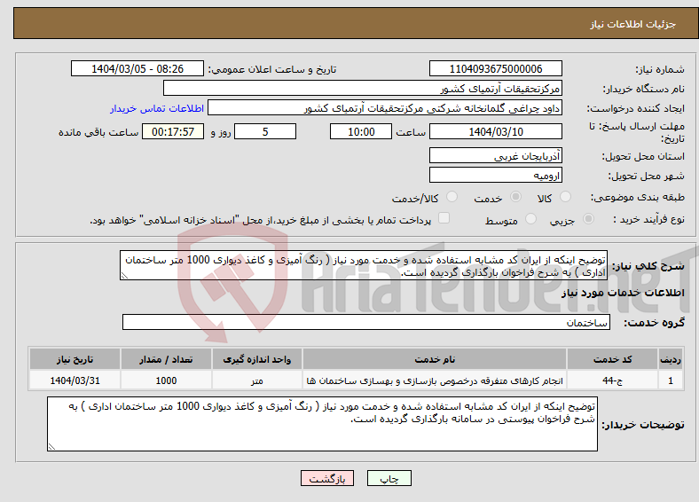Click the remaining time field 00:17:57
Viewport: 699px width, 502px height.
173,131
